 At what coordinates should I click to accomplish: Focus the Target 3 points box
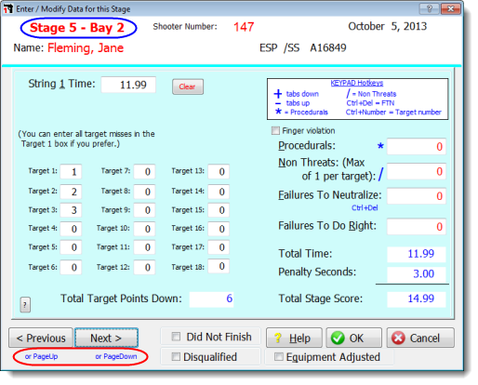coord(71,210)
